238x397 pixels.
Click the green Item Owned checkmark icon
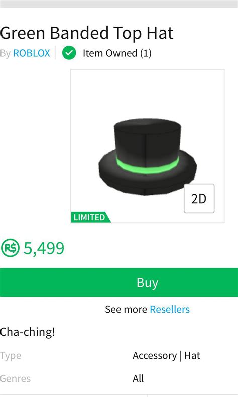coord(69,53)
